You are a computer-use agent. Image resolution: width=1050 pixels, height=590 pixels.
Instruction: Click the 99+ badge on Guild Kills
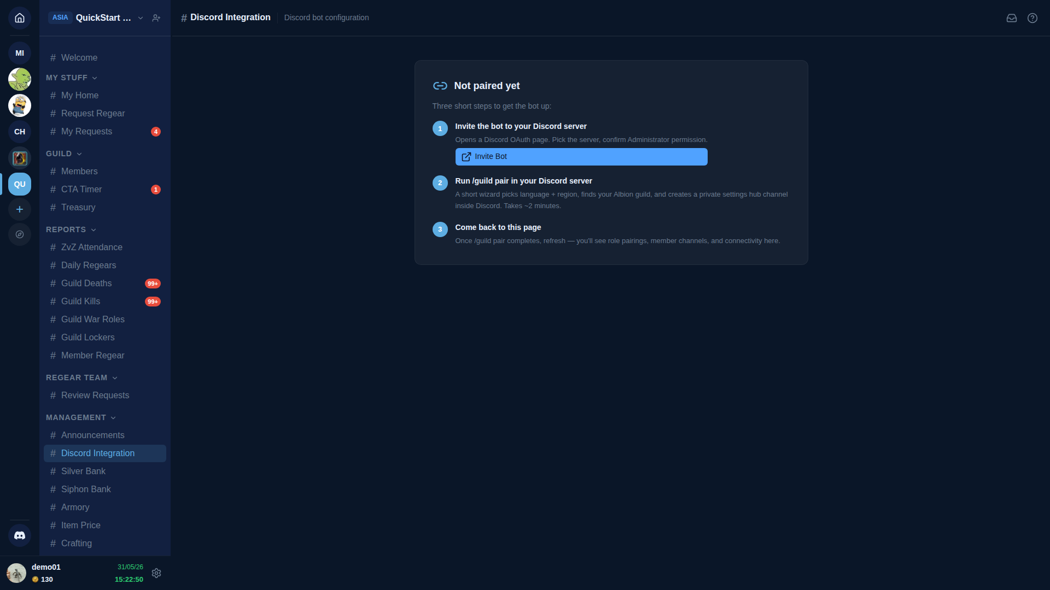(x=153, y=302)
